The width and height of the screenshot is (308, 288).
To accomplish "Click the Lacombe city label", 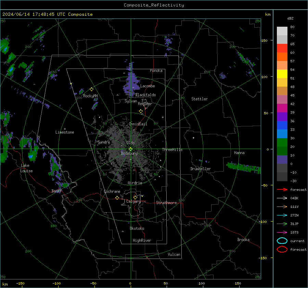I will click(147, 86).
